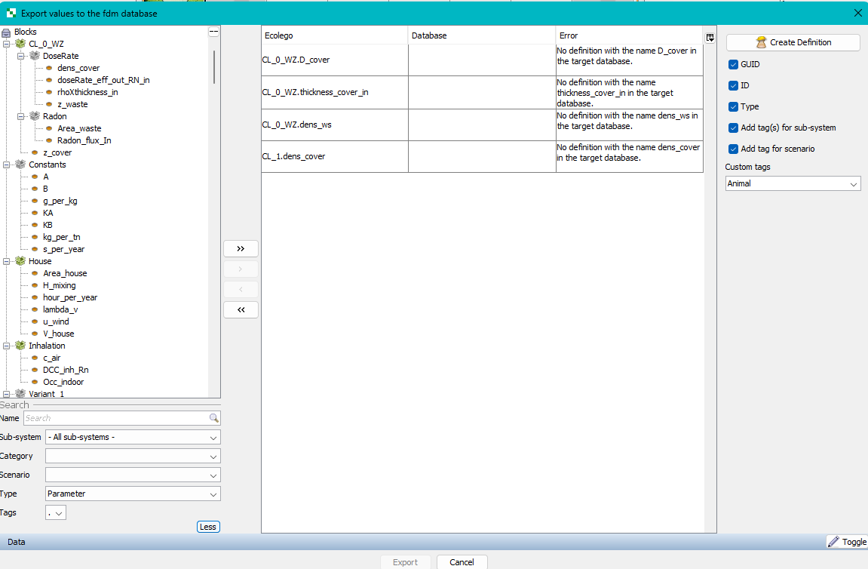Viewport: 868px width, 569px height.
Task: Click the Blocks root database icon
Action: [x=6, y=32]
